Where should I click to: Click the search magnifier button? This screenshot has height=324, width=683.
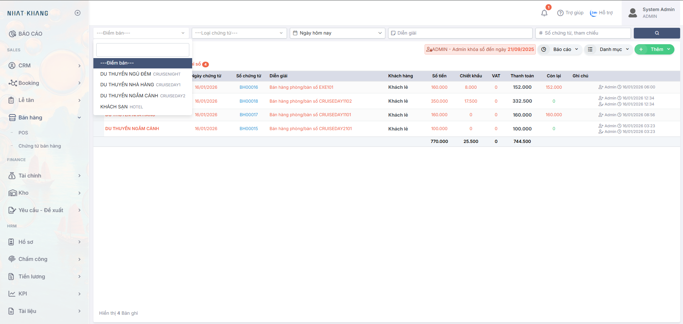pyautogui.click(x=657, y=33)
